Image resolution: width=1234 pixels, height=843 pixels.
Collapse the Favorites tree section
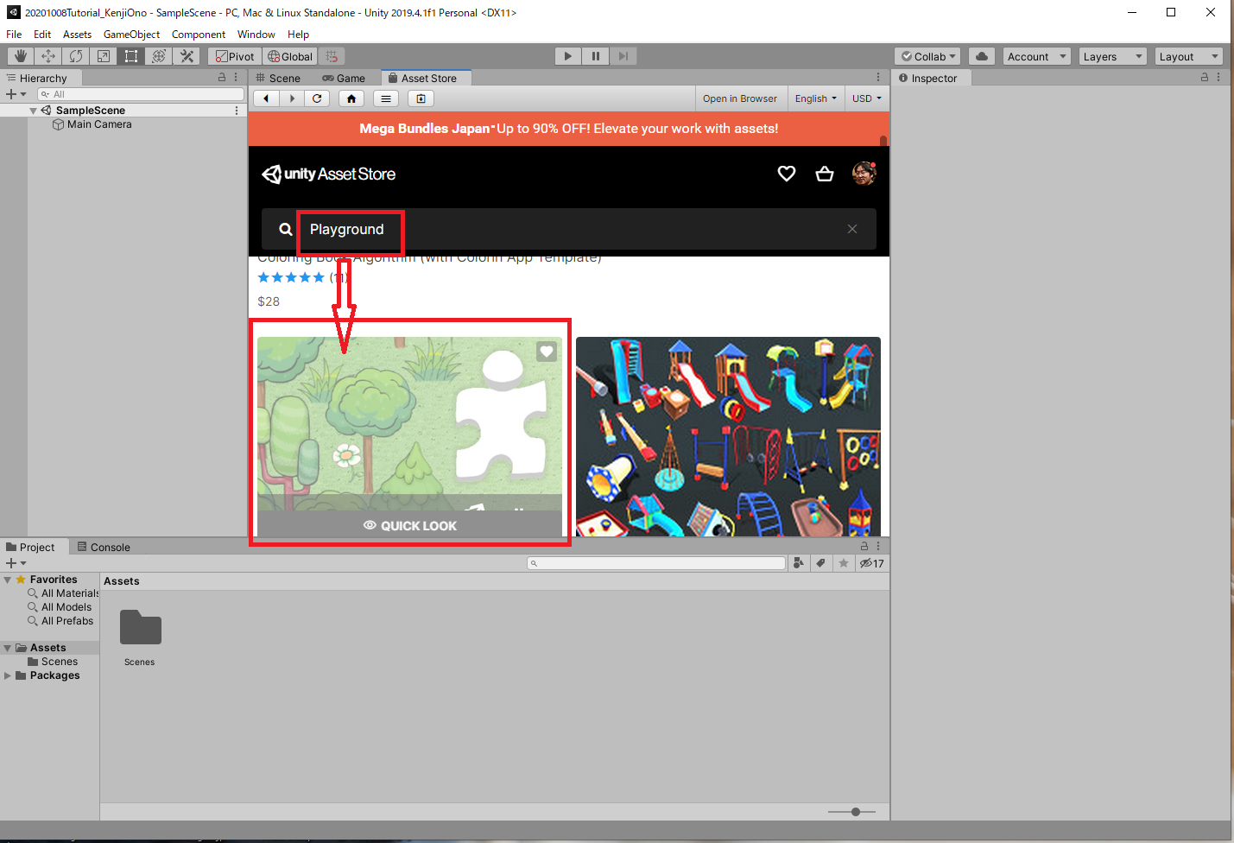pos(8,580)
